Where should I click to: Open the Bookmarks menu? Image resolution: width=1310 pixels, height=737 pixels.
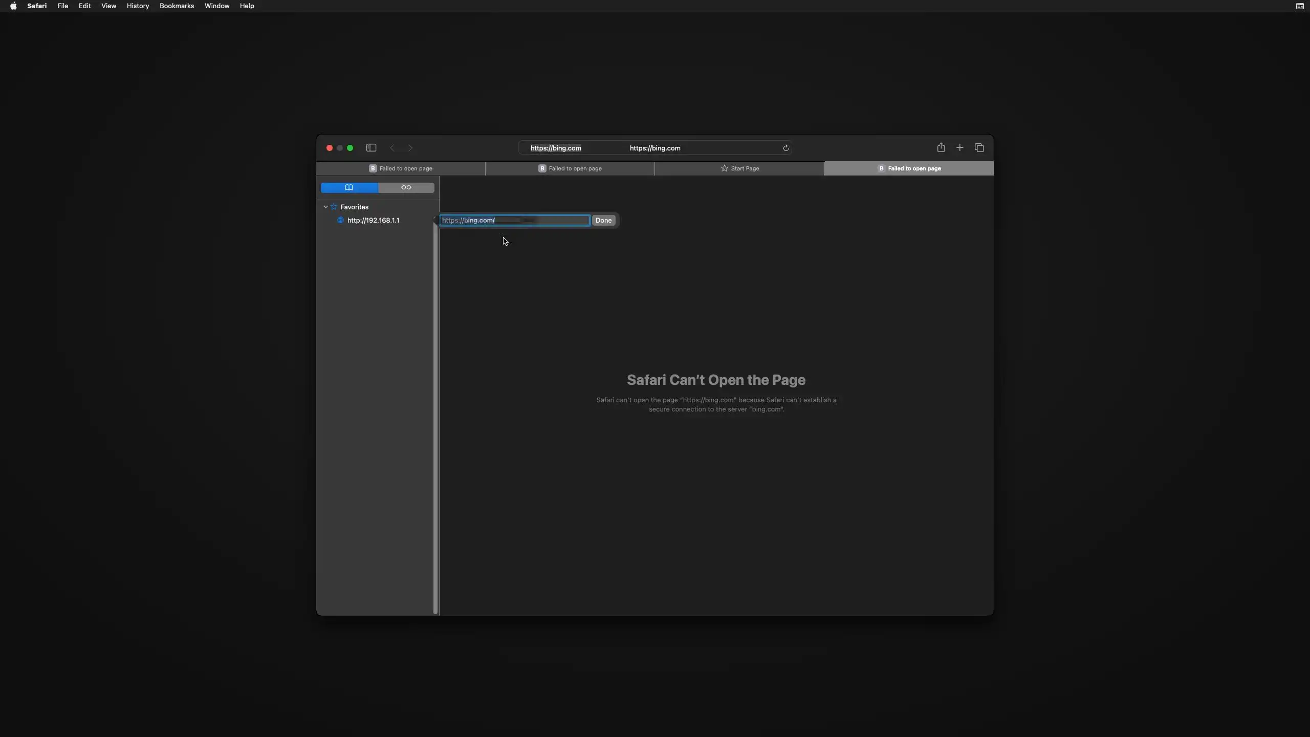(x=177, y=6)
